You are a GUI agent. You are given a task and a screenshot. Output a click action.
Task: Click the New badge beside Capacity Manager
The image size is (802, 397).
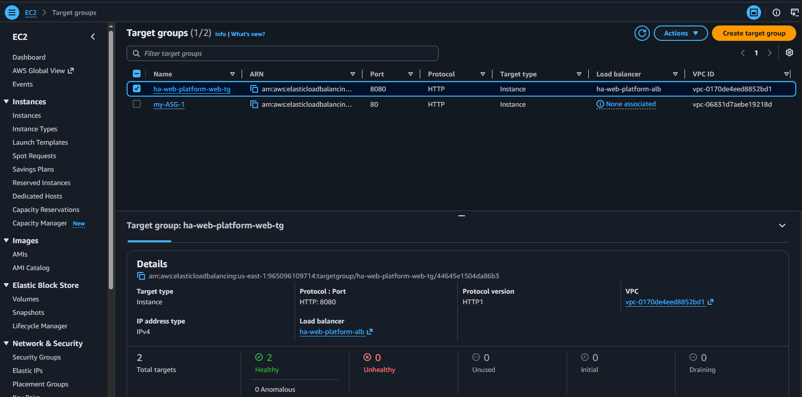(x=79, y=223)
